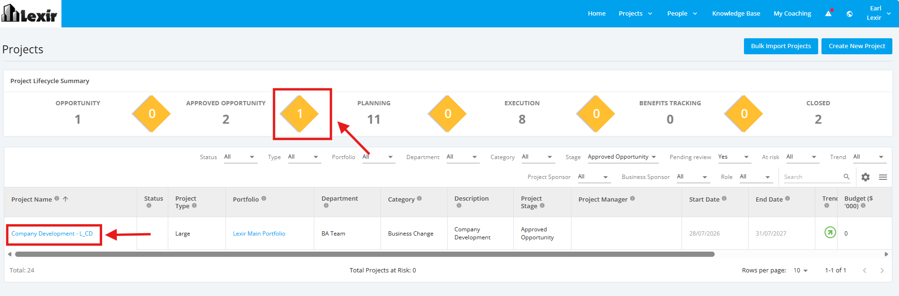Click the diamond between Benefits Tracking and Closed
Screen dimensions: 899x296
click(x=744, y=114)
